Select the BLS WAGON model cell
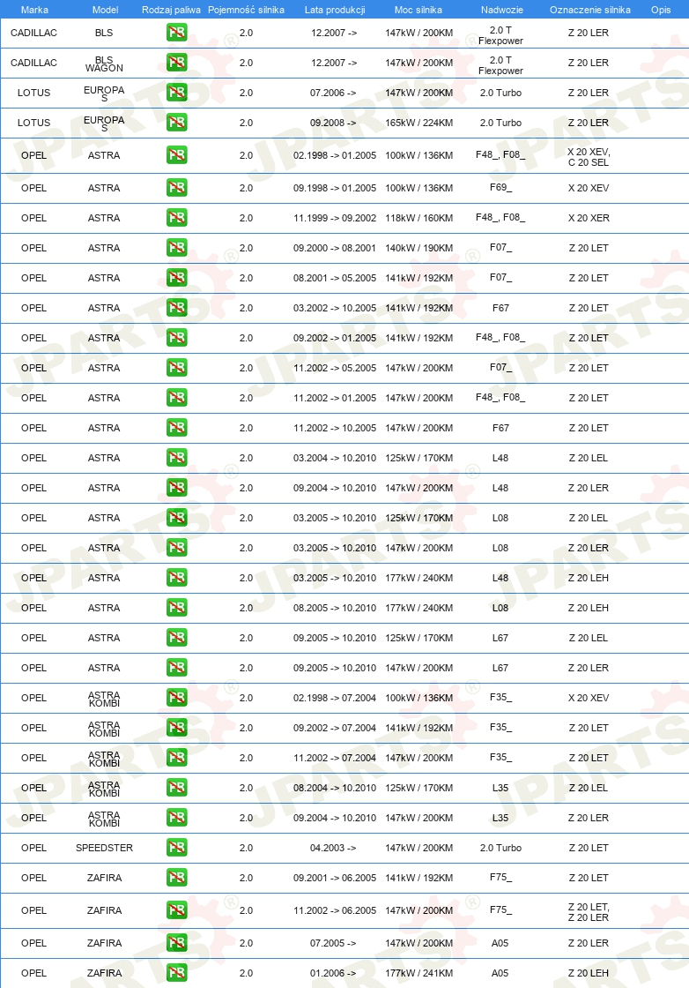 click(x=105, y=64)
